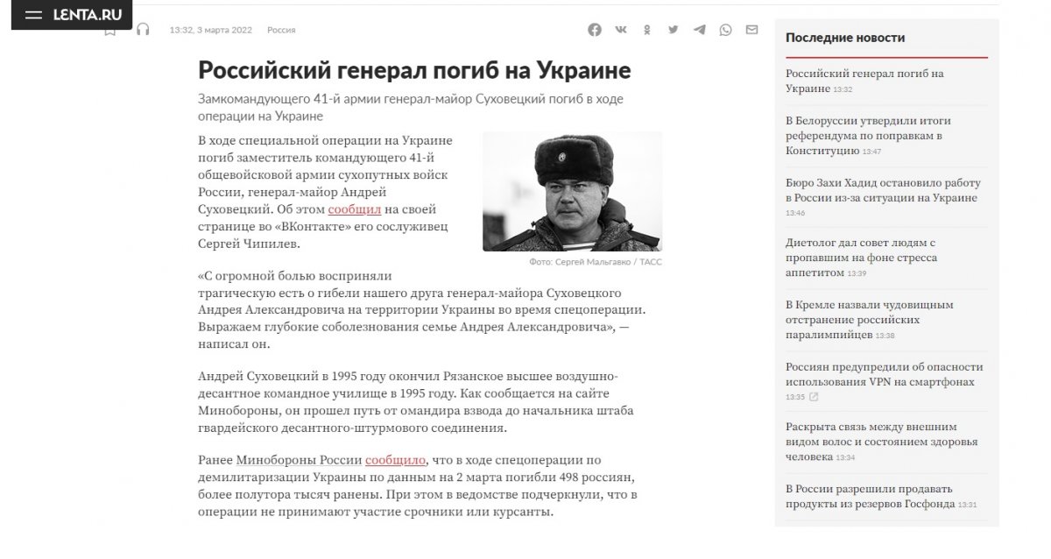The height and width of the screenshot is (559, 1051).
Task: Go to Lenta.ru homepage via logo
Action: coord(88,15)
